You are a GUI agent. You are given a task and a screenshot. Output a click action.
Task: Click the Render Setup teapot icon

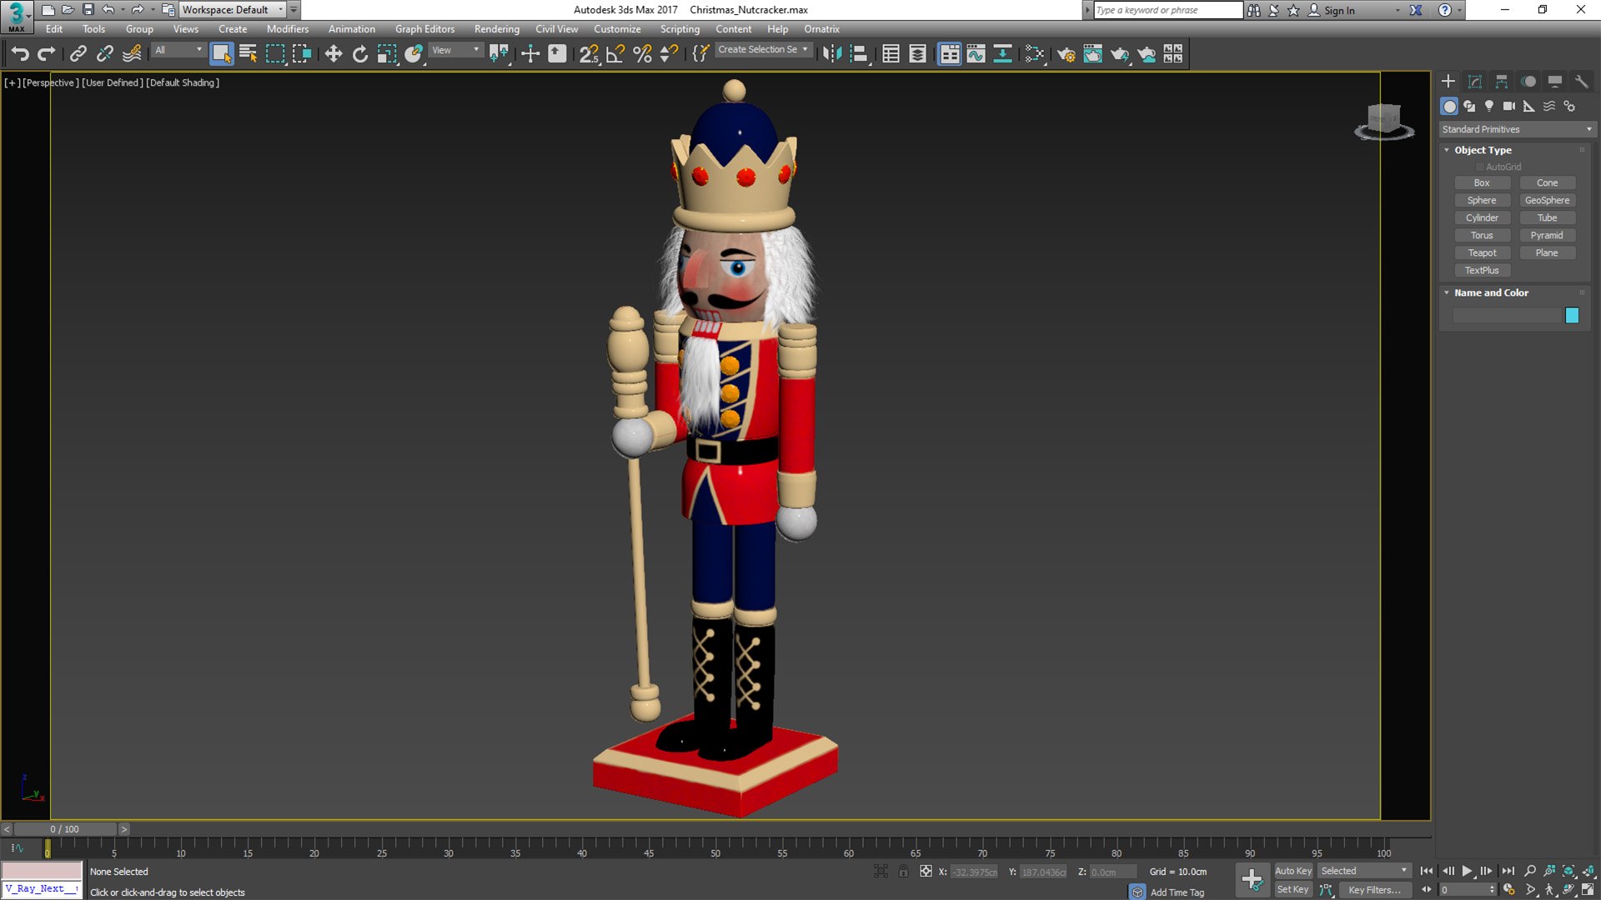pyautogui.click(x=1066, y=54)
